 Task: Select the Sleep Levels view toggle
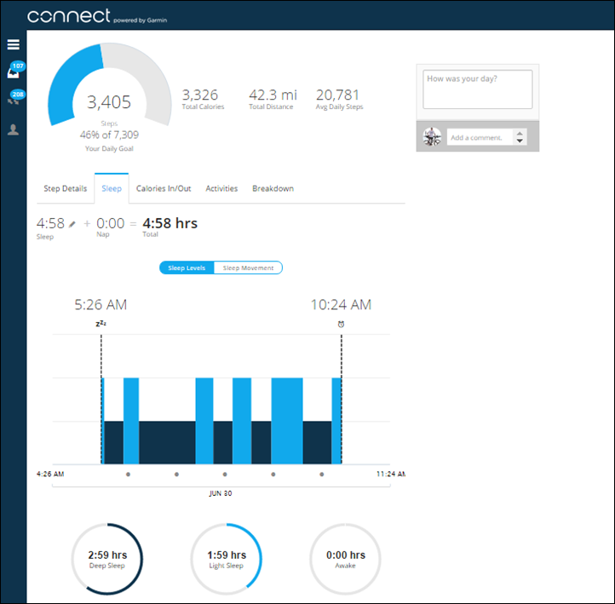[187, 267]
